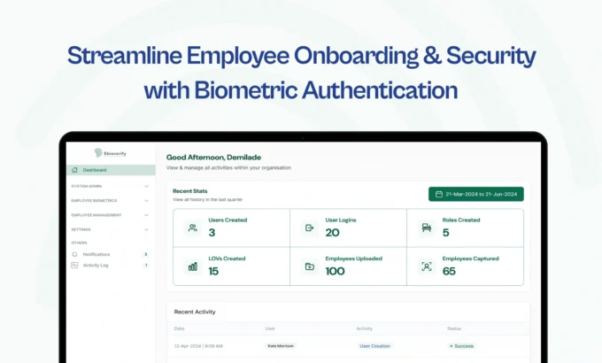Open the date range picker button
This screenshot has width=602, height=363.
coord(476,194)
